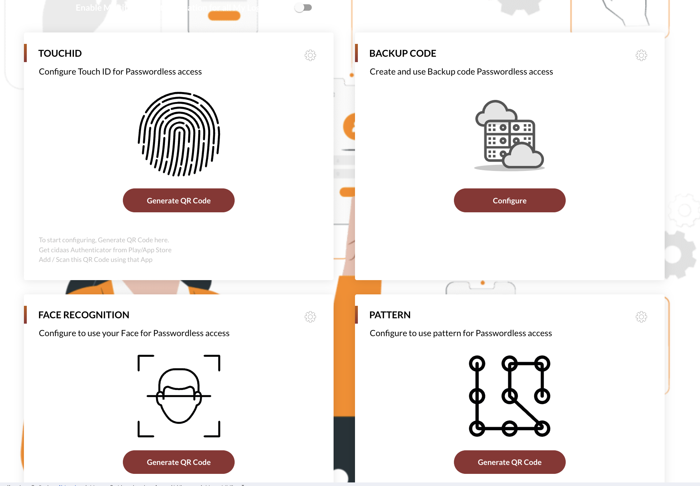Viewport: 700px width, 486px height.
Task: Click 'Configure Touch ID for Passwordless access' text
Action: point(120,72)
